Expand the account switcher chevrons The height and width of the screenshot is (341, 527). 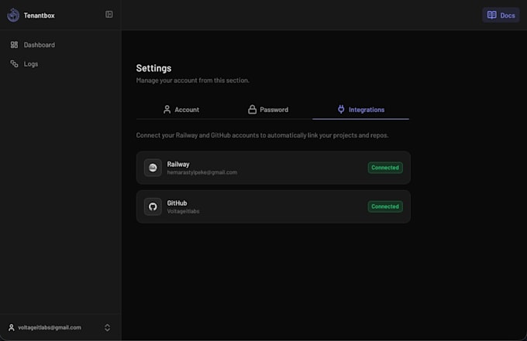107,328
